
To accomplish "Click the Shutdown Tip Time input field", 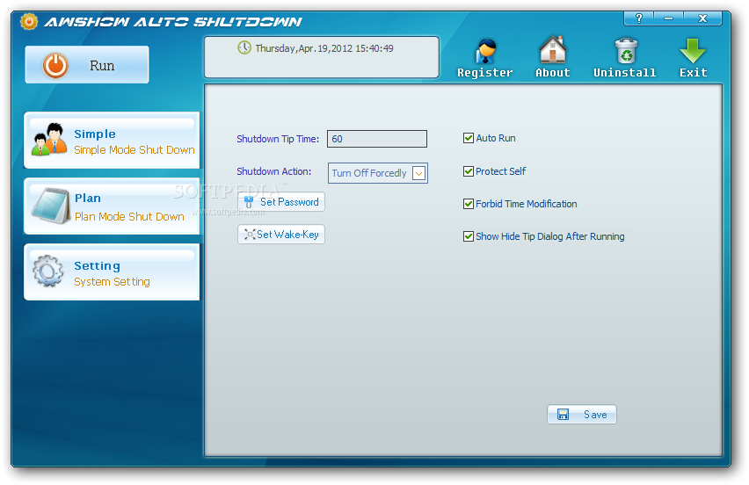I will [377, 139].
